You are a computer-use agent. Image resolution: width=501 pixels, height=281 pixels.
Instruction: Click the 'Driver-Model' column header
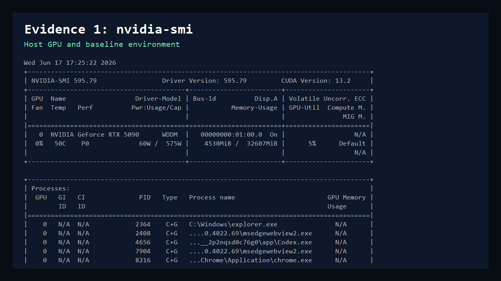158,99
